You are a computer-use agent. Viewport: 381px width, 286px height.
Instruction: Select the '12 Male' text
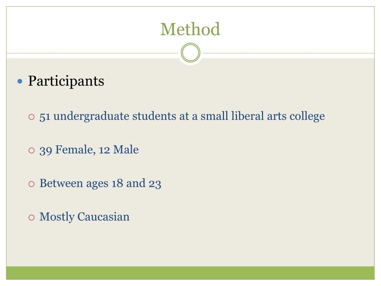(x=119, y=150)
